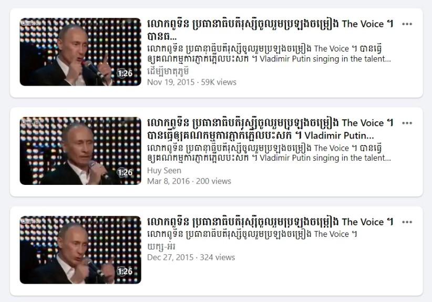Viewport: 432px width, 302px height.
Task: Click the first video's Khmer title link
Action: [x=270, y=30]
